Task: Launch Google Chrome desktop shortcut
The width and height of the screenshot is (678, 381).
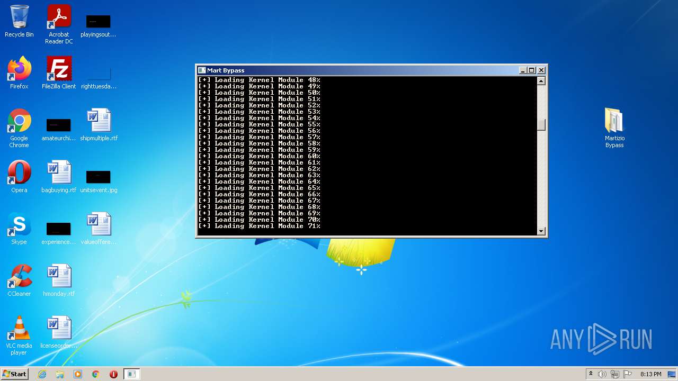Action: 19,128
